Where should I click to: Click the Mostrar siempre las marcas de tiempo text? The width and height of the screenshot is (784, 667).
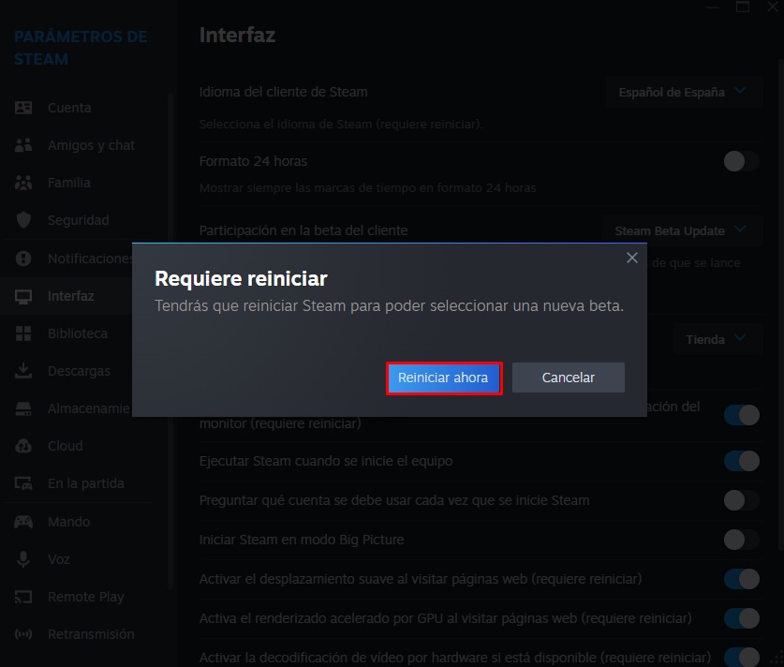367,188
